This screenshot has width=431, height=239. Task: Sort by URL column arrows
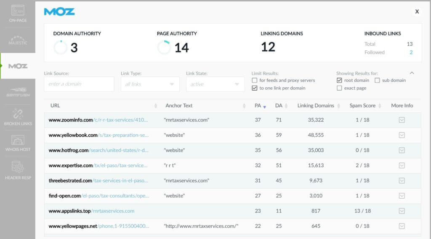tap(156, 106)
